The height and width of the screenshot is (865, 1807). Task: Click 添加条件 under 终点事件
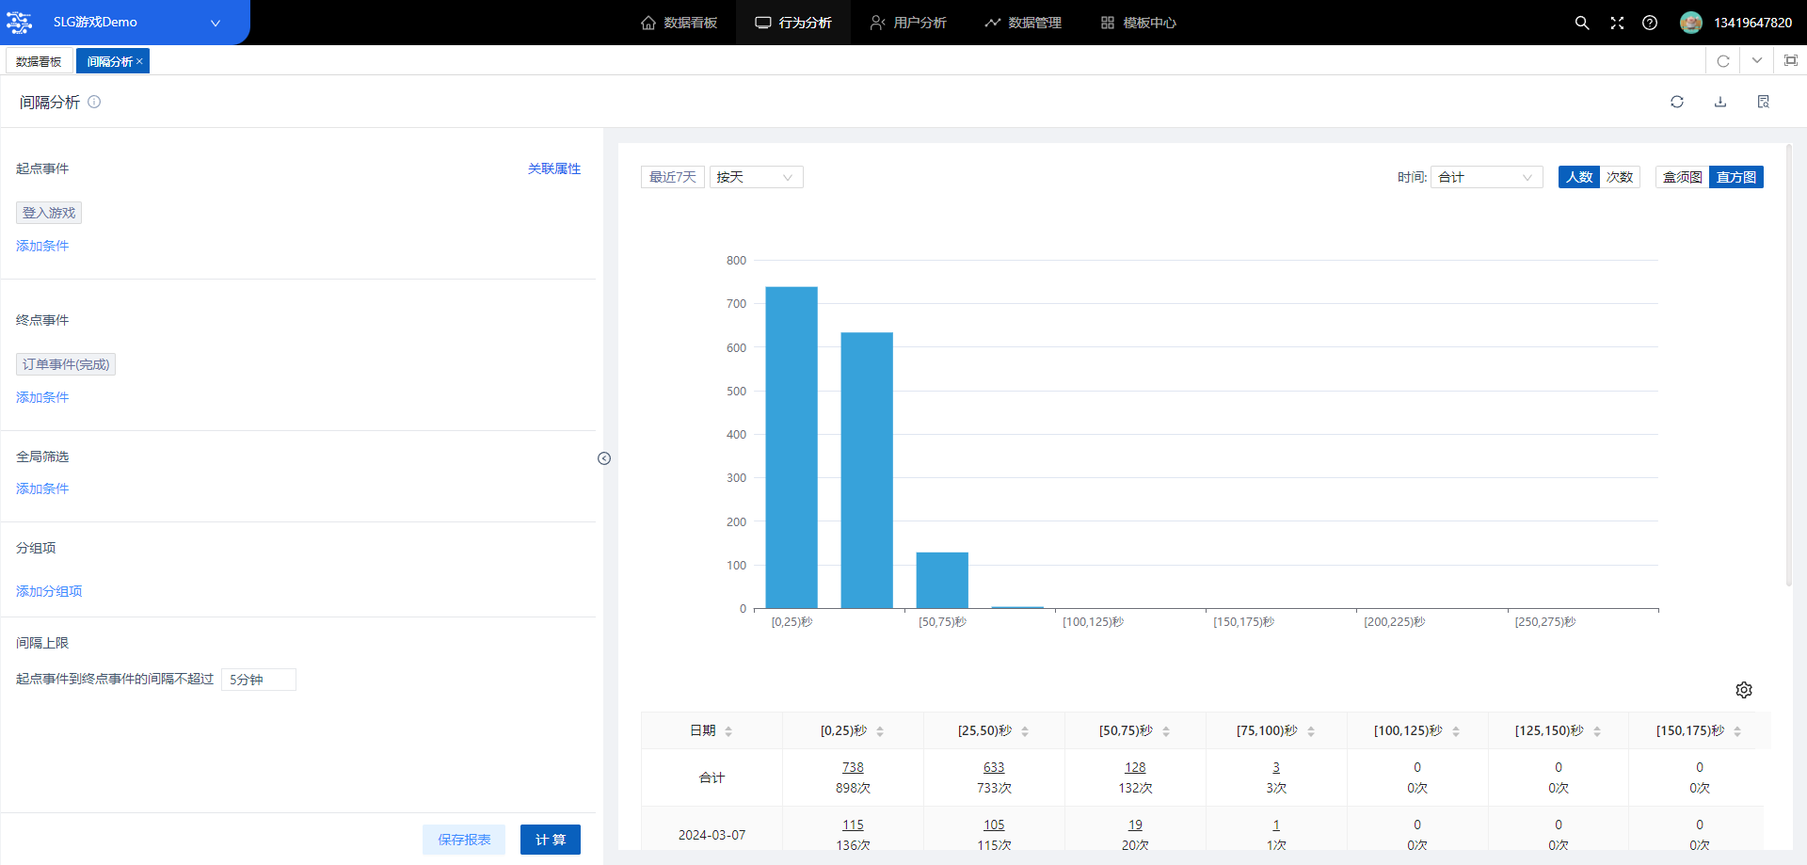42,397
